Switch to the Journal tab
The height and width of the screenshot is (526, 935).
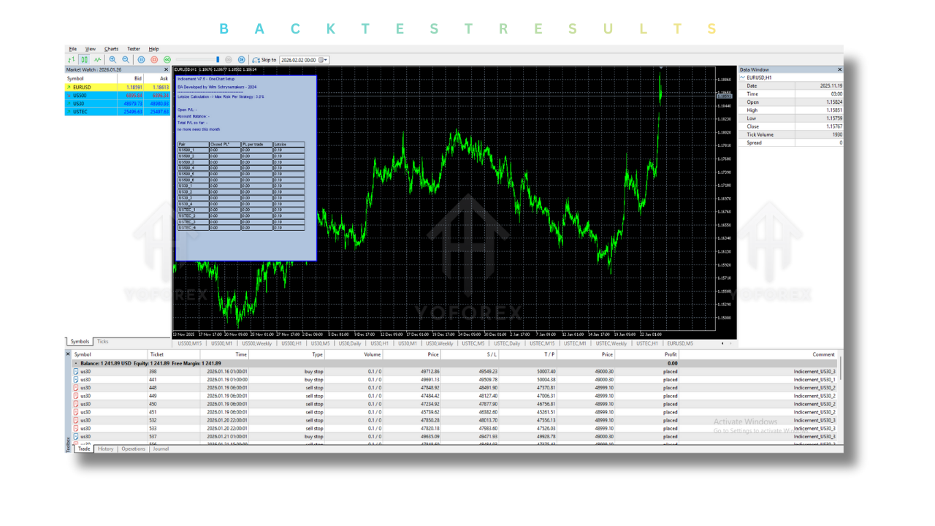point(160,449)
